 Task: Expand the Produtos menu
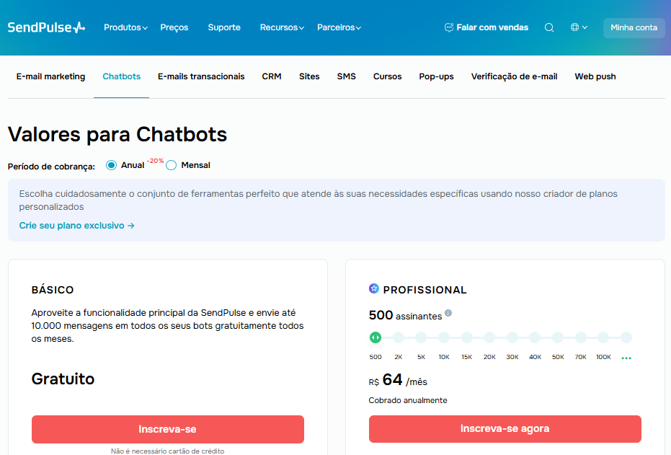point(125,27)
